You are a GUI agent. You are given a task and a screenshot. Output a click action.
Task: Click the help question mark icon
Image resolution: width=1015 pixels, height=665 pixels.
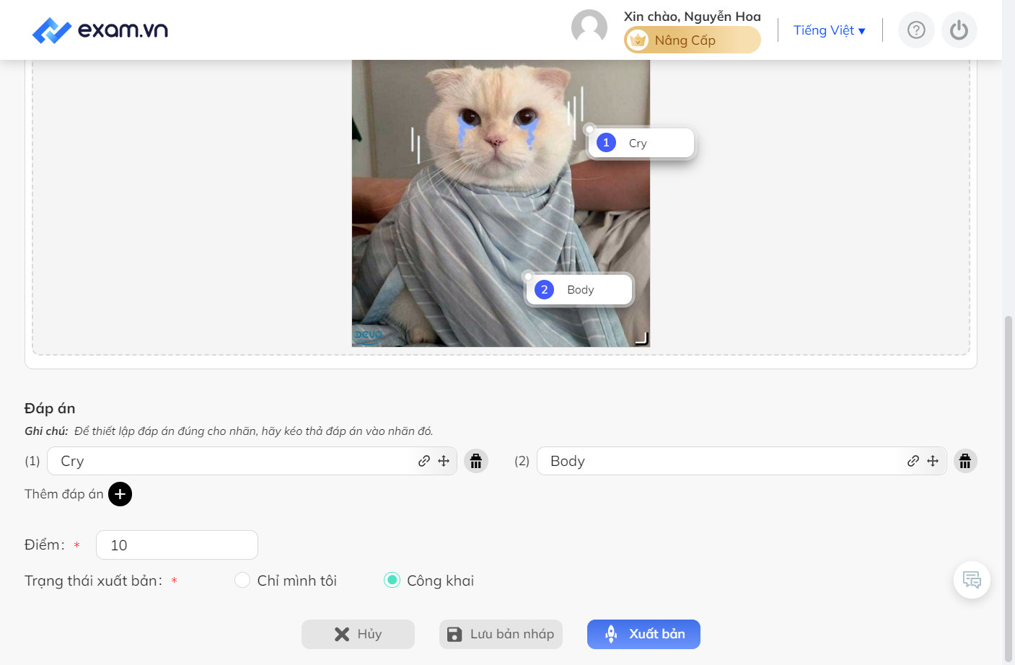tap(916, 30)
